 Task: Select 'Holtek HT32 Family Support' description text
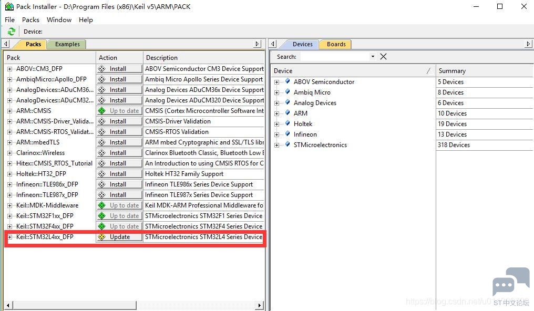tap(184, 174)
